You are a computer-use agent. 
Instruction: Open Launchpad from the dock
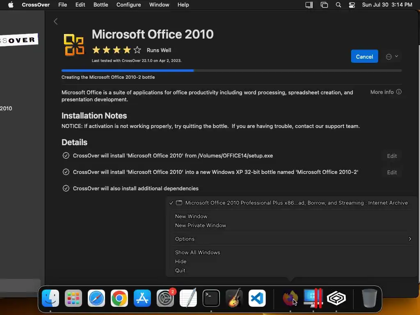point(73,298)
